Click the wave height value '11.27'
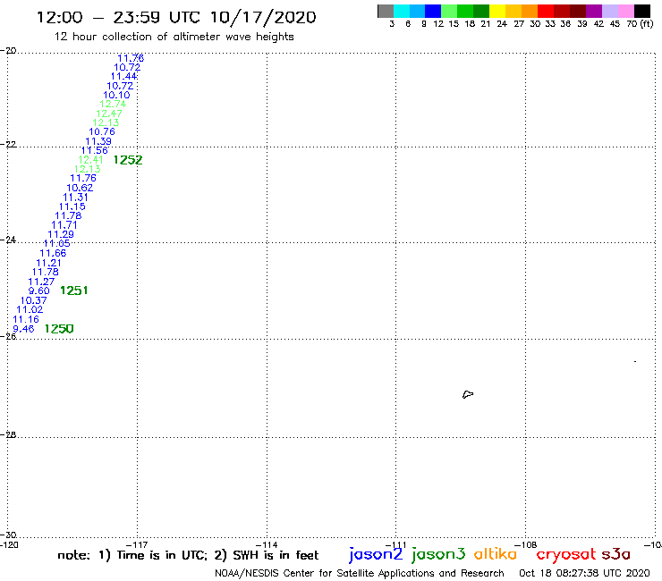This screenshot has width=662, height=581. [41, 282]
